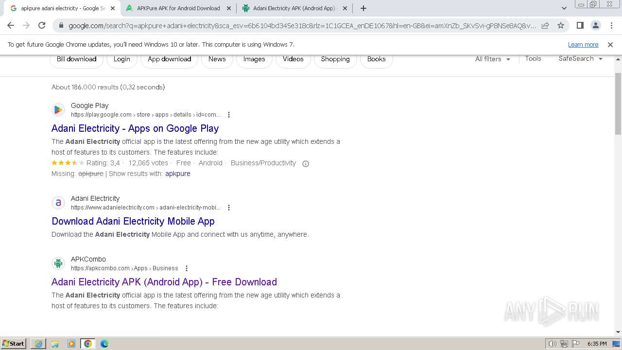Expand the All filters dropdown

tap(493, 59)
